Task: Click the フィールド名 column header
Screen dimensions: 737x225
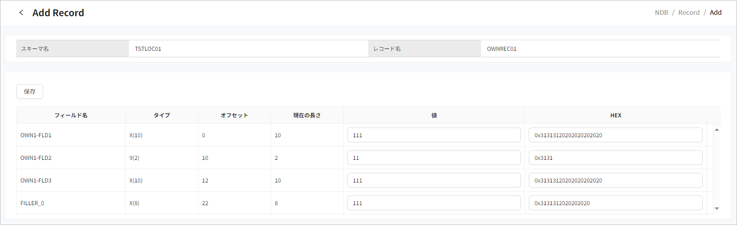Action: pos(71,116)
